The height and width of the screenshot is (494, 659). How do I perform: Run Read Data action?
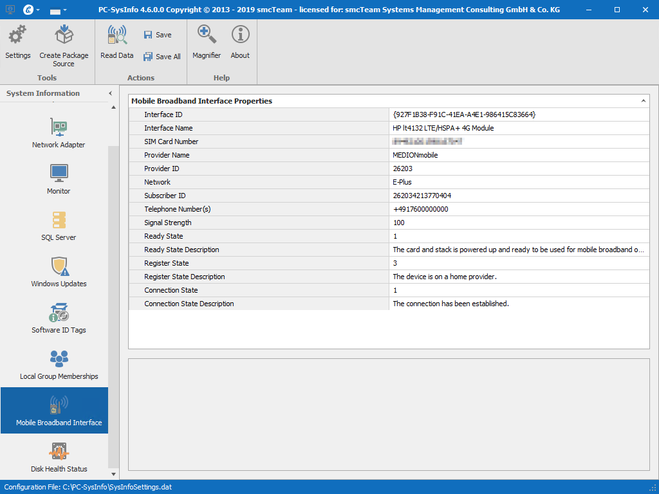click(117, 42)
